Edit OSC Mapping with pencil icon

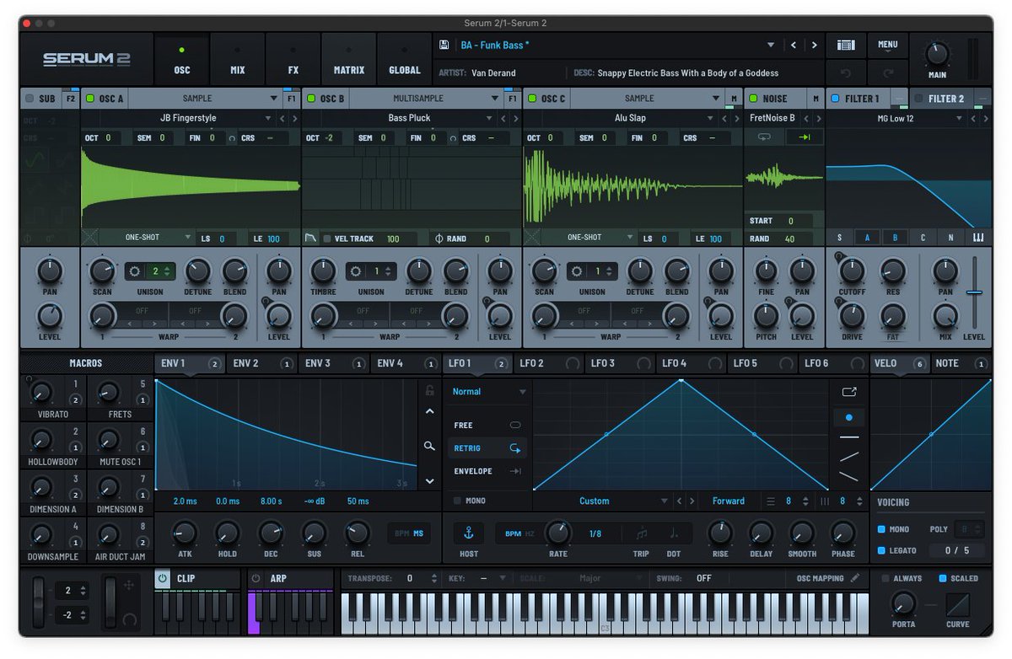point(855,578)
